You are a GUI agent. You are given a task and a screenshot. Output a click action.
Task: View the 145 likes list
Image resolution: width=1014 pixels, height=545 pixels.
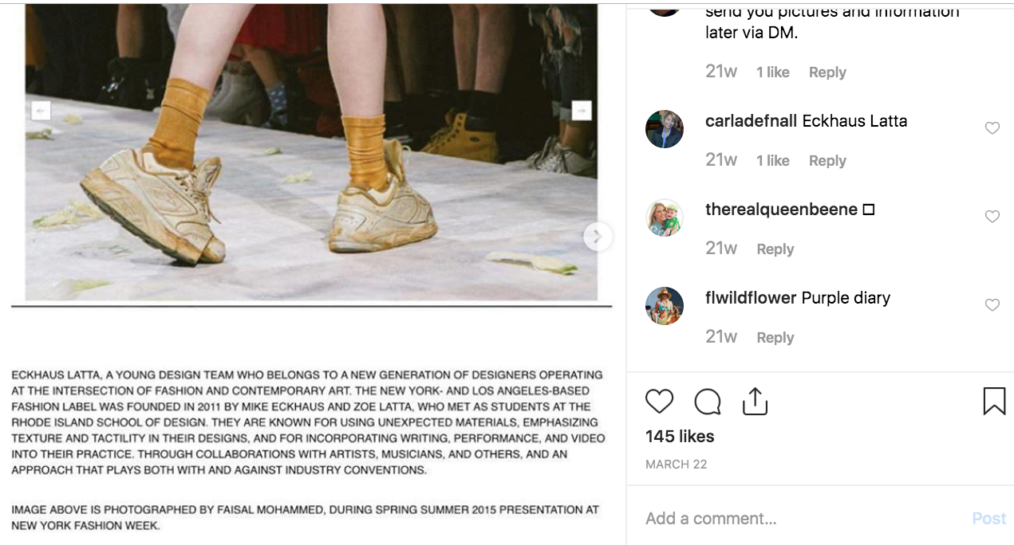(x=680, y=437)
